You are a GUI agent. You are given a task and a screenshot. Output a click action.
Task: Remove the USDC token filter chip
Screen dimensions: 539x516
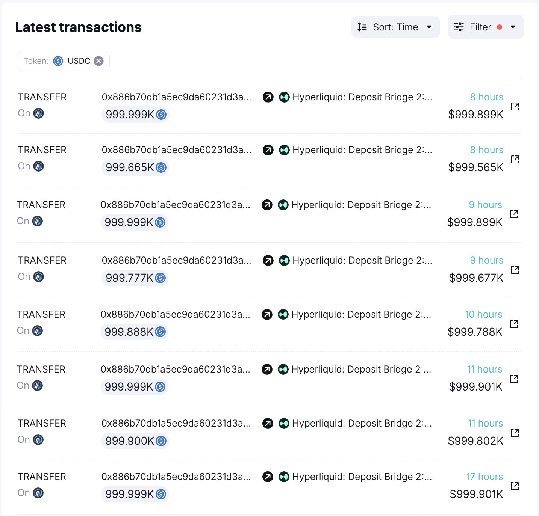[x=98, y=61]
